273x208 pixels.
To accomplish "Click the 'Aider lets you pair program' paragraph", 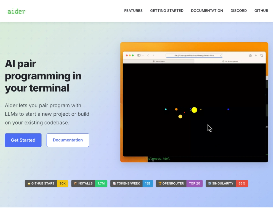I will pyautogui.click(x=47, y=114).
